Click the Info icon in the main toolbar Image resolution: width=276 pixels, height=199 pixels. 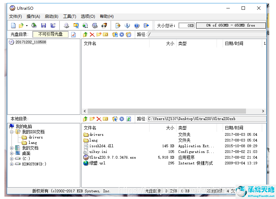tap(127, 26)
